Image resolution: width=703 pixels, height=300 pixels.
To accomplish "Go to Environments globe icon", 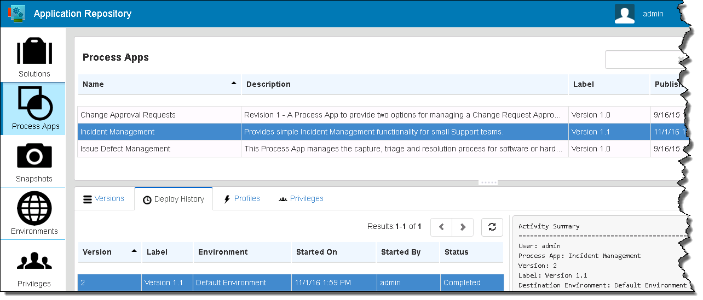I will [x=34, y=209].
